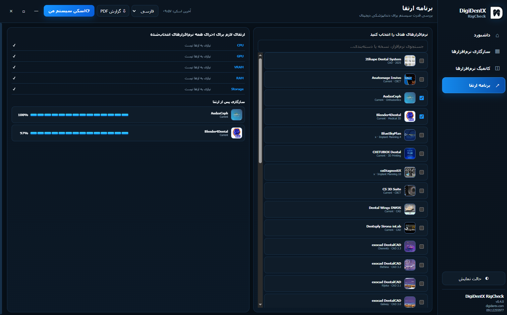Click the Anatomage Invivo software icon

pyautogui.click(x=410, y=79)
